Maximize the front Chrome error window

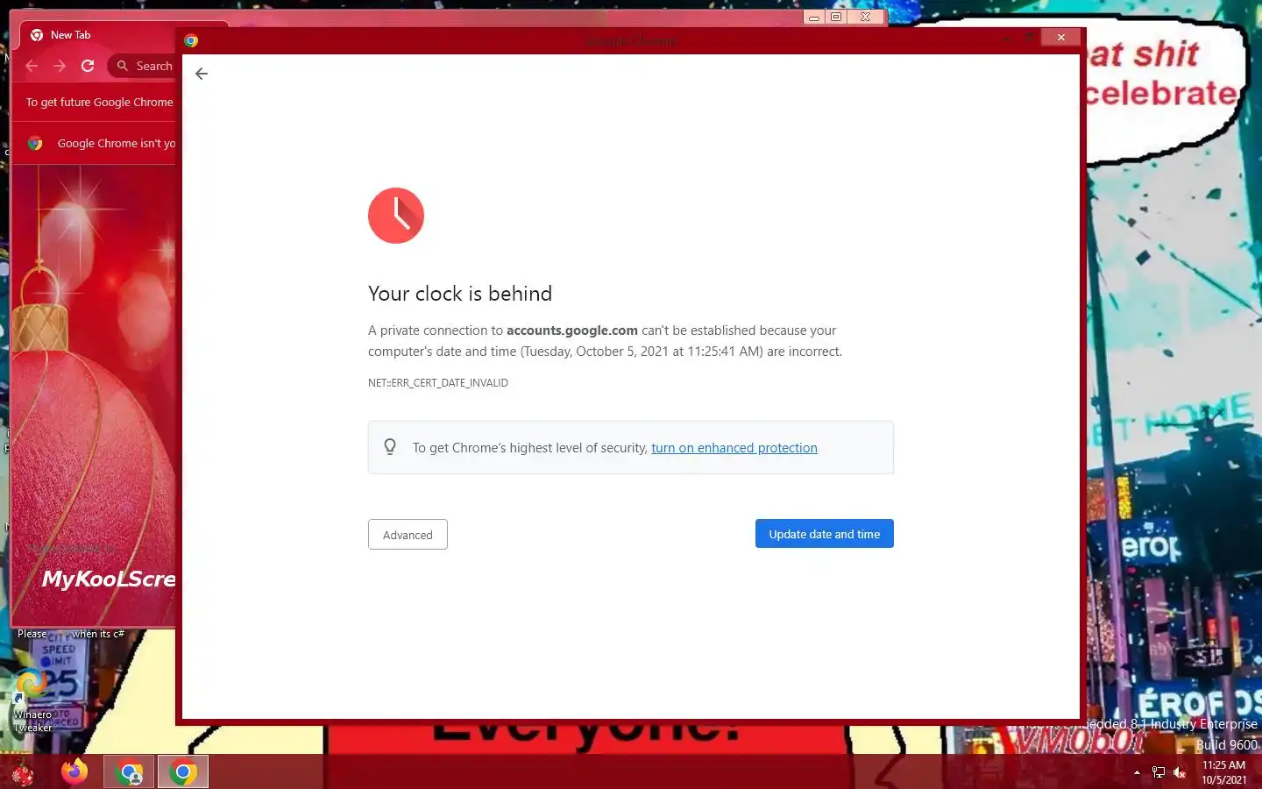point(1029,37)
